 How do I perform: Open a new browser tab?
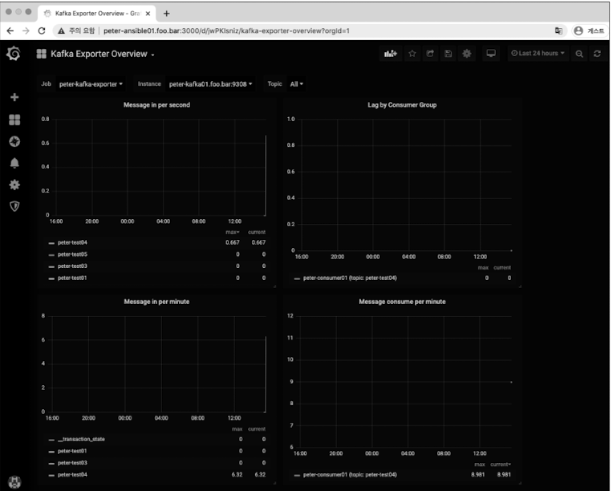pos(167,14)
